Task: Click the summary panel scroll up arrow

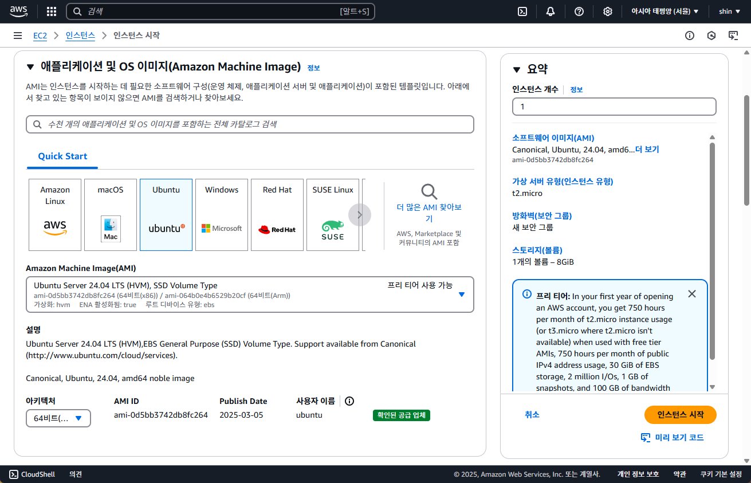Action: click(x=712, y=138)
